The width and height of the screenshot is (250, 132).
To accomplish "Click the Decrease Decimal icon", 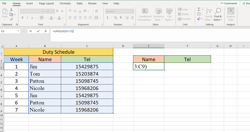I will (132, 18).
